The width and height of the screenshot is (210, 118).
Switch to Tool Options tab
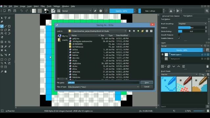[x=188, y=16]
